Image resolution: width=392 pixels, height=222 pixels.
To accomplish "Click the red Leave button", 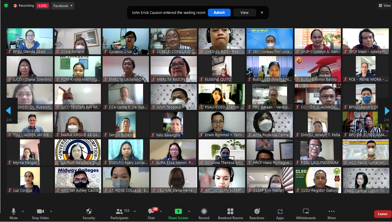I will pyautogui.click(x=382, y=214).
